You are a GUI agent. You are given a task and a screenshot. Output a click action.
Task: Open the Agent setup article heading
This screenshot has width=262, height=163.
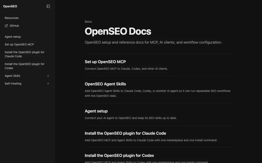pos(96,111)
